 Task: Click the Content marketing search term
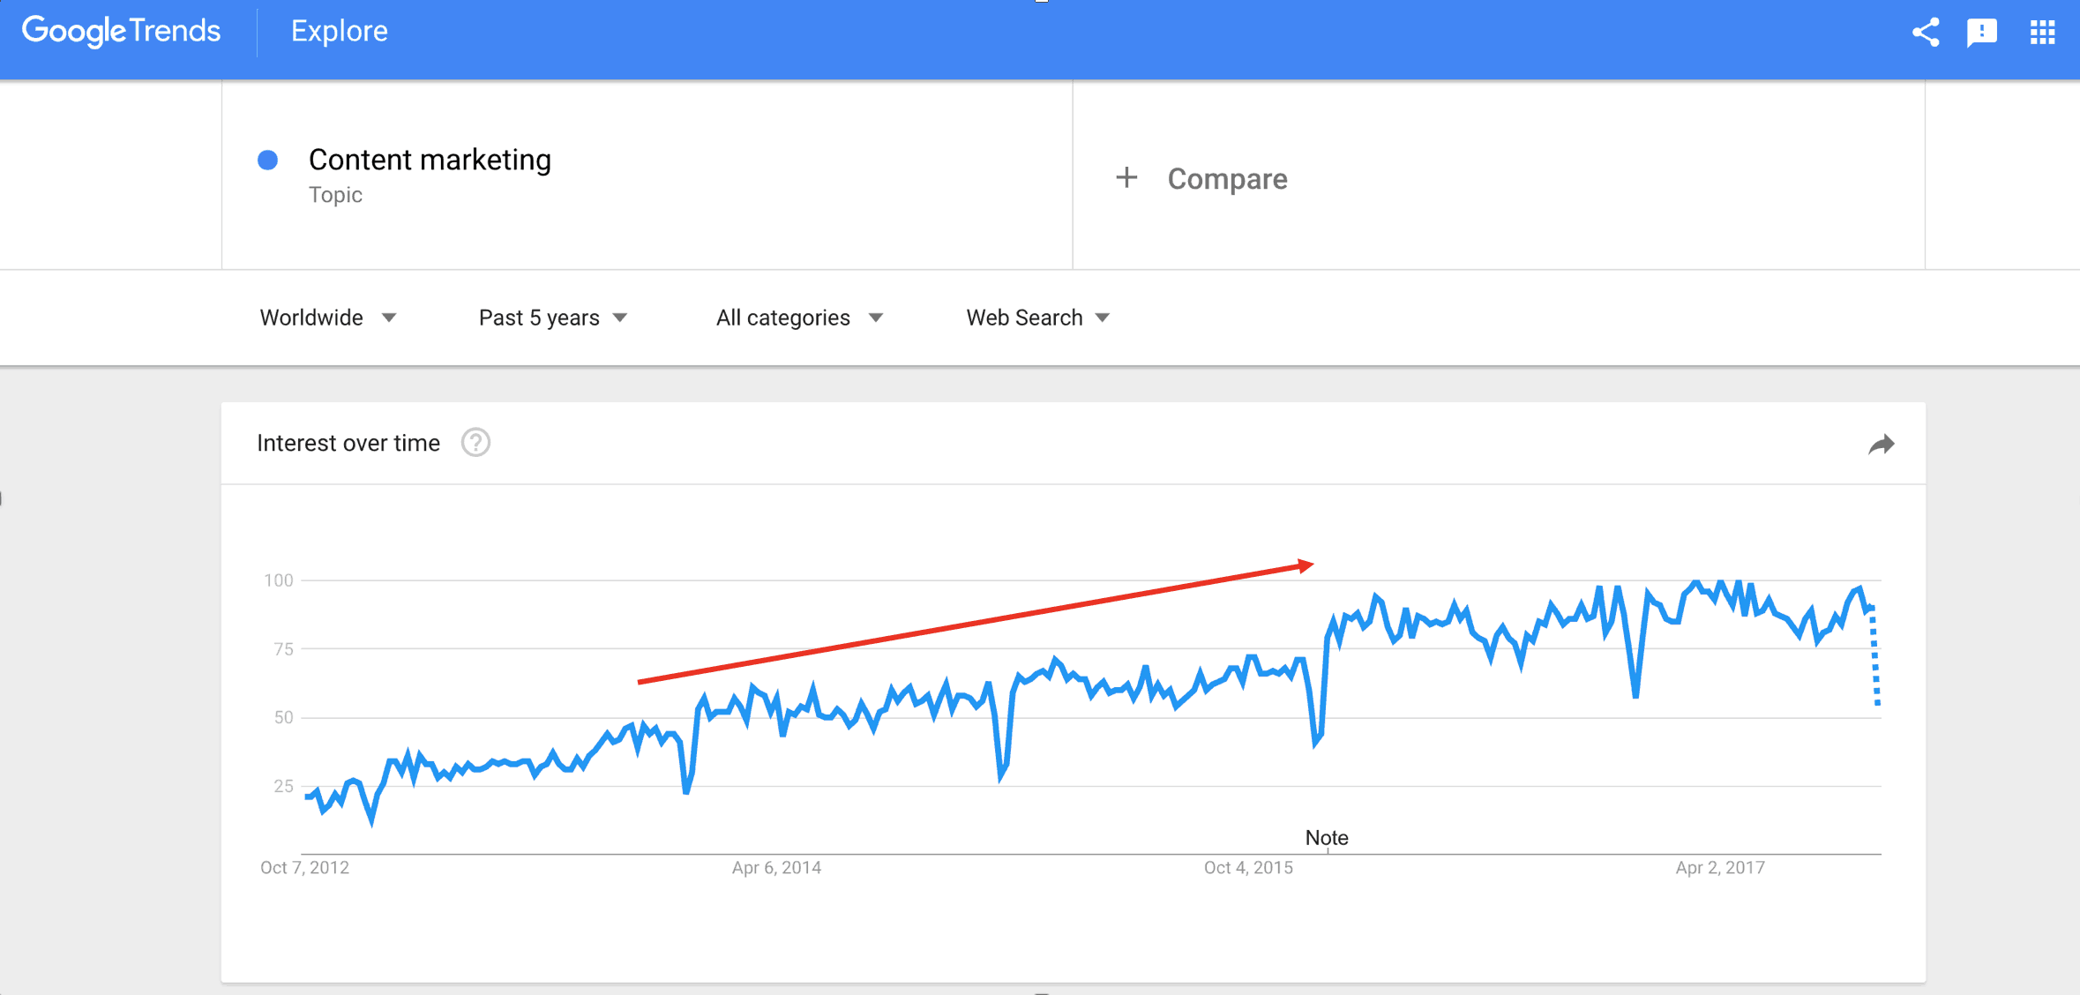[430, 160]
